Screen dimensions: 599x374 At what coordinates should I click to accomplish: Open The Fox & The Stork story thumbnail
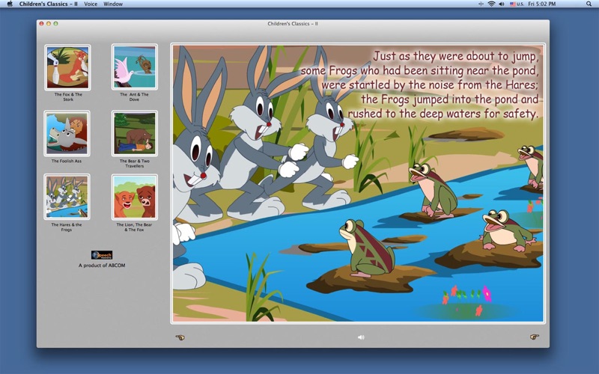[x=67, y=67]
